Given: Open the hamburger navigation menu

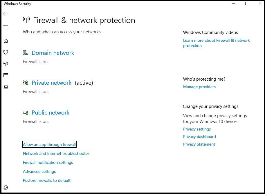Looking at the screenshot, I should click(x=6, y=27).
